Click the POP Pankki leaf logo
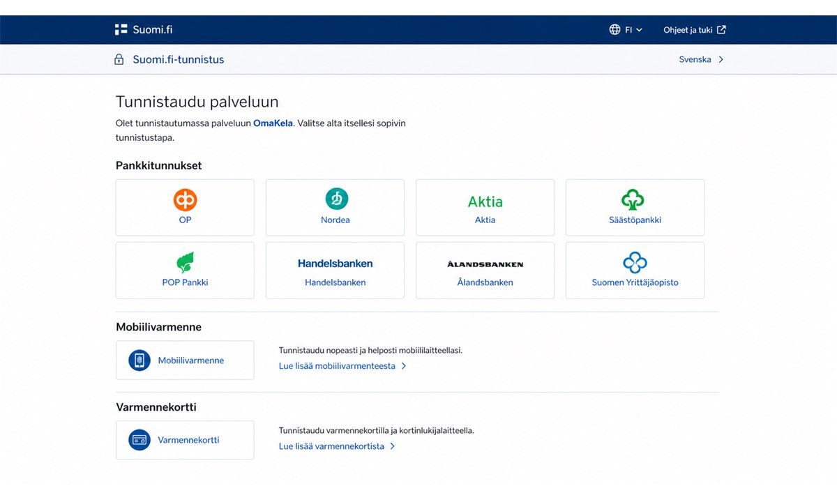837x502 pixels. point(185,263)
